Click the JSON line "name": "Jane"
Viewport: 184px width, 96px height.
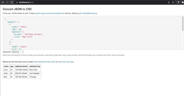pos(19,47)
